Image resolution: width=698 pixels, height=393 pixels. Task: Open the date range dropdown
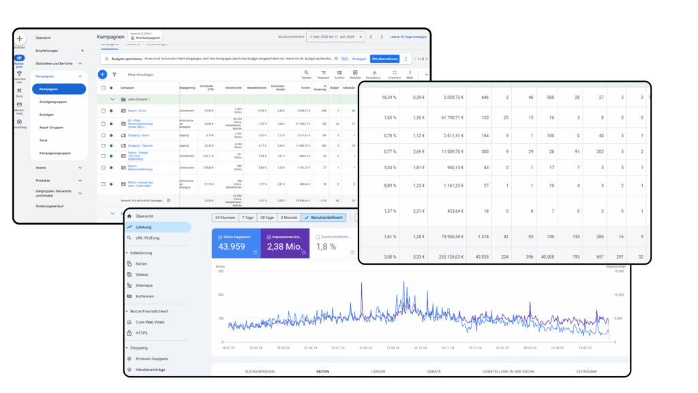pyautogui.click(x=334, y=36)
